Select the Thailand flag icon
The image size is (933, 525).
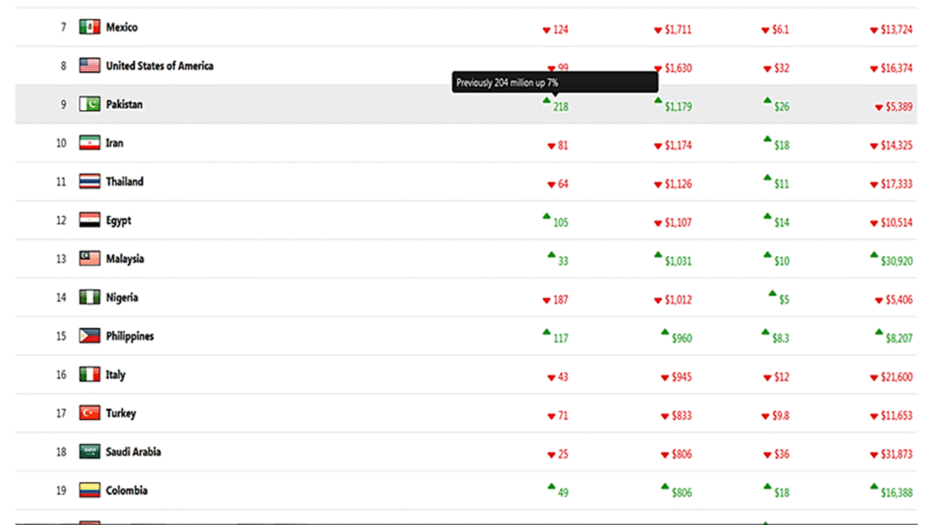(89, 181)
